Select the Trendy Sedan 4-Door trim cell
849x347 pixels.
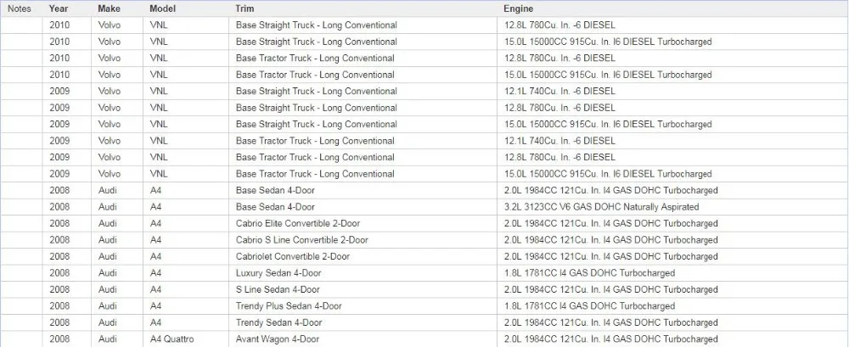363,322
